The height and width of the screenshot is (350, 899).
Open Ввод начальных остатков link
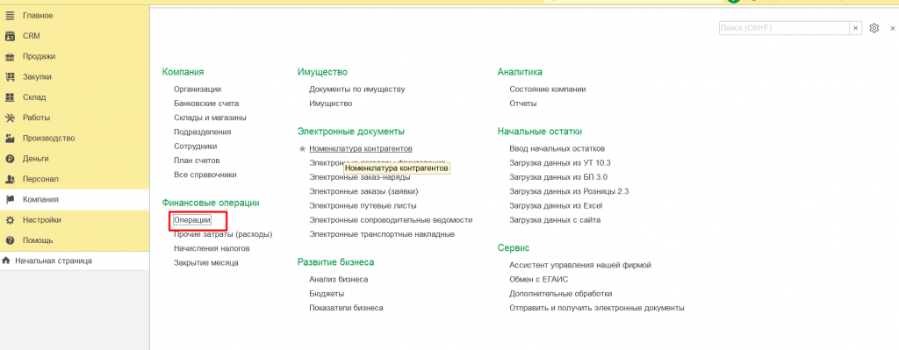[557, 148]
